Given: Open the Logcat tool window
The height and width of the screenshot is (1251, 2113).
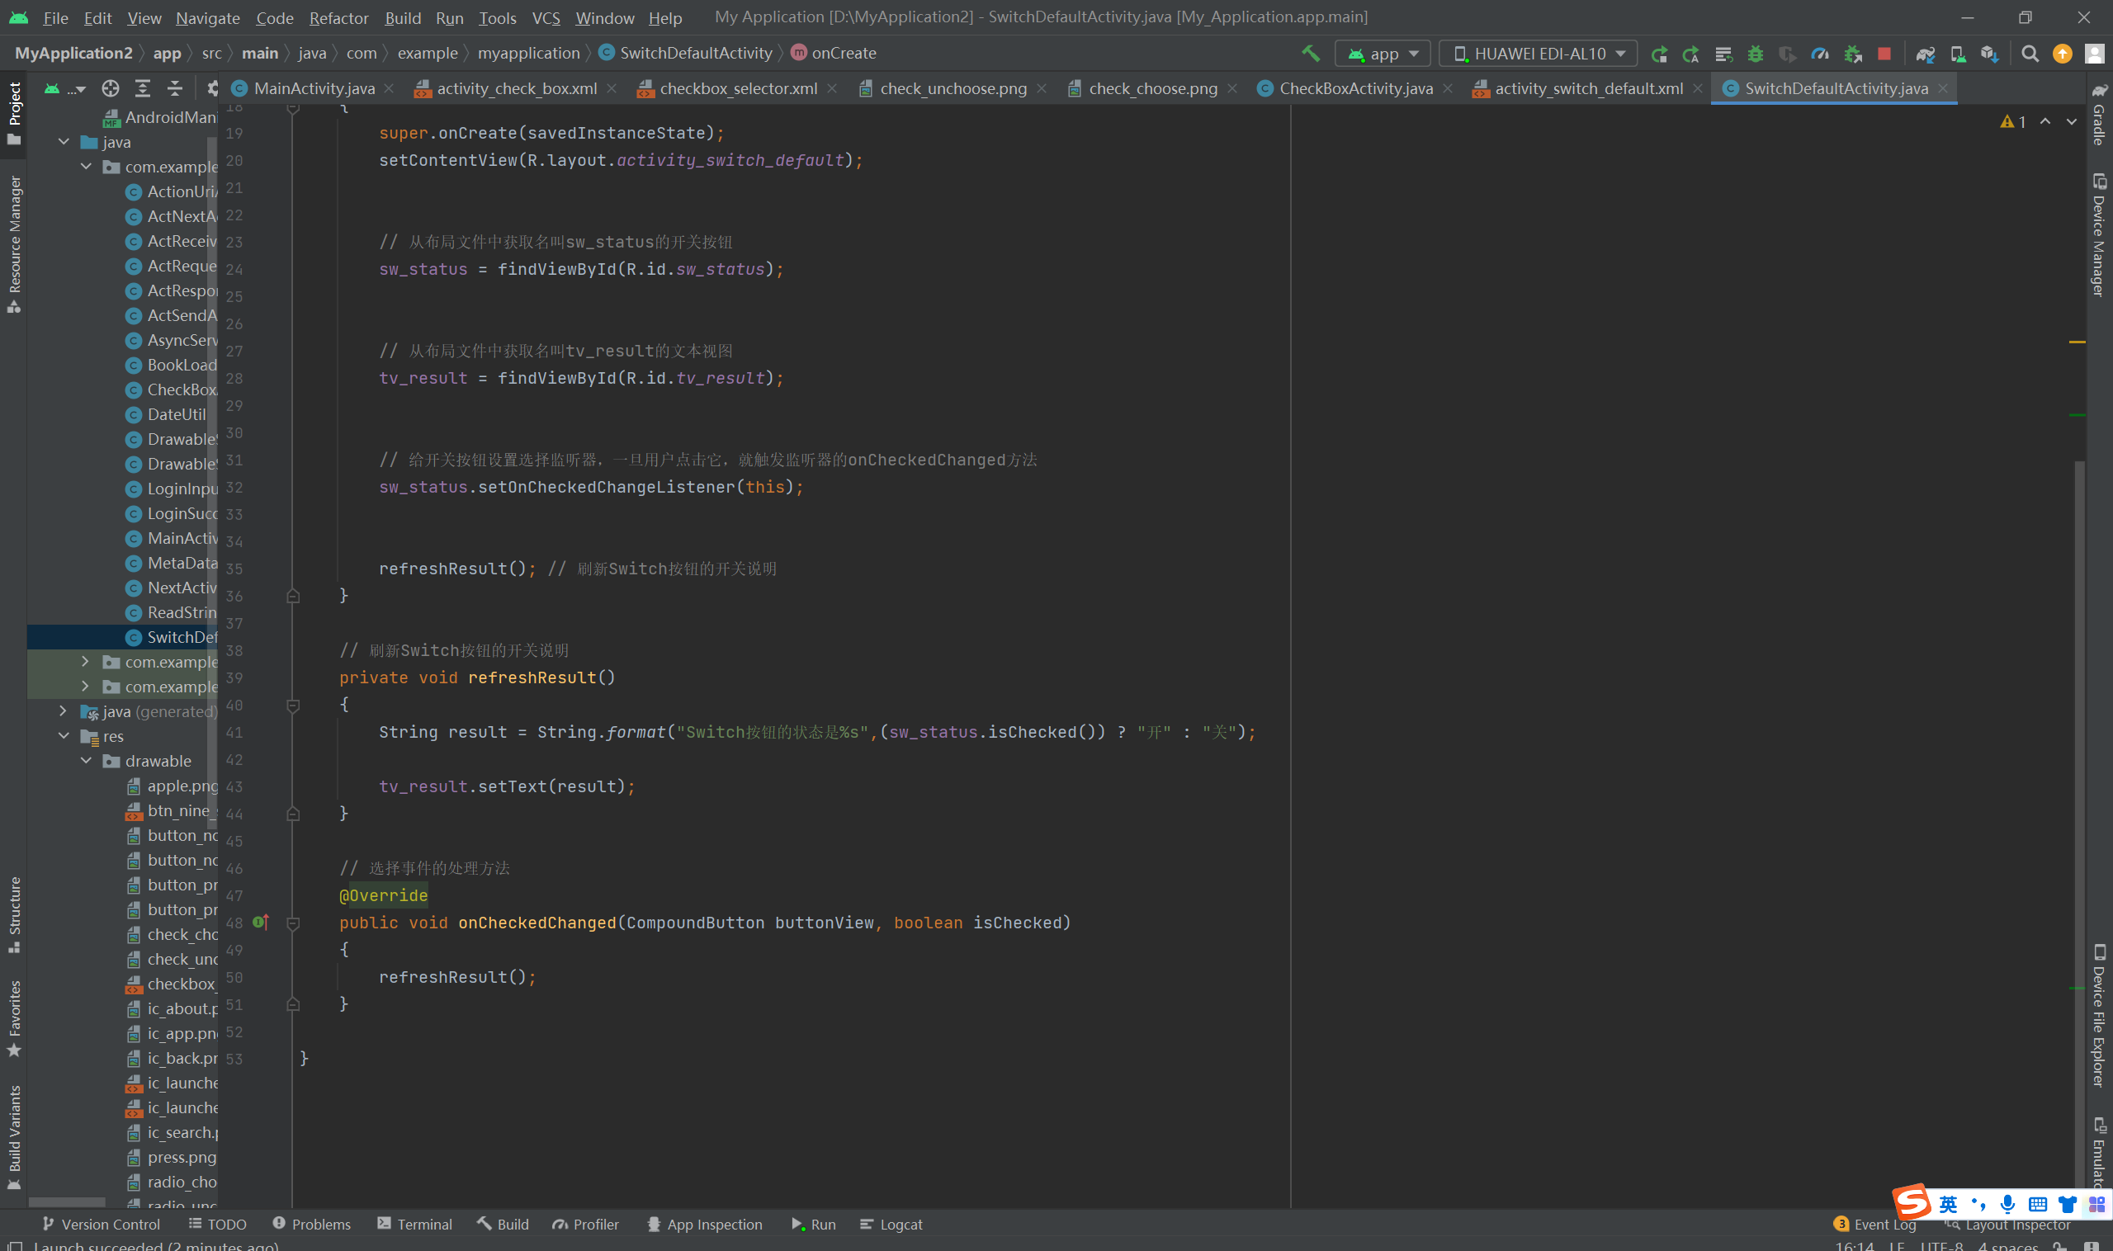Looking at the screenshot, I should tap(891, 1224).
